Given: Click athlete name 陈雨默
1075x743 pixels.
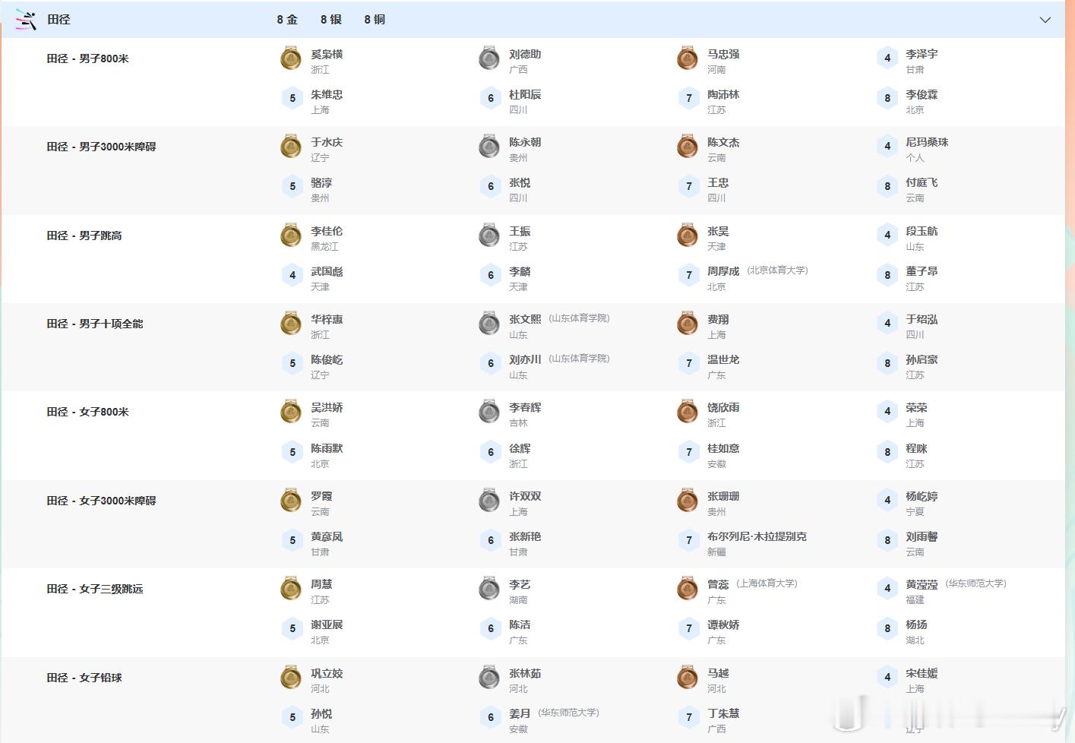Looking at the screenshot, I should pos(327,448).
